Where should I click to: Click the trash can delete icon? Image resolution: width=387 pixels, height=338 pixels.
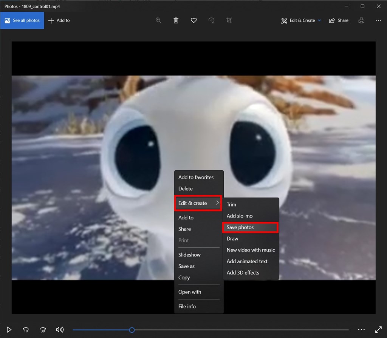tap(176, 20)
